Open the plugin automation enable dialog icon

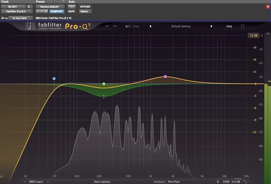point(71,7)
